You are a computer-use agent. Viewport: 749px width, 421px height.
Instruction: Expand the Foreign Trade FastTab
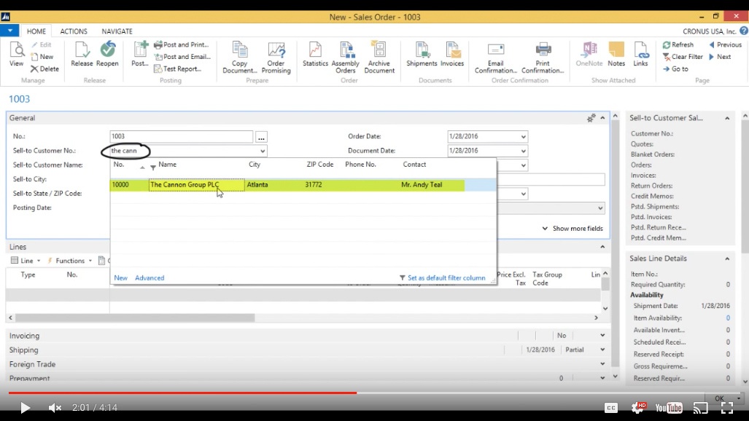point(602,364)
